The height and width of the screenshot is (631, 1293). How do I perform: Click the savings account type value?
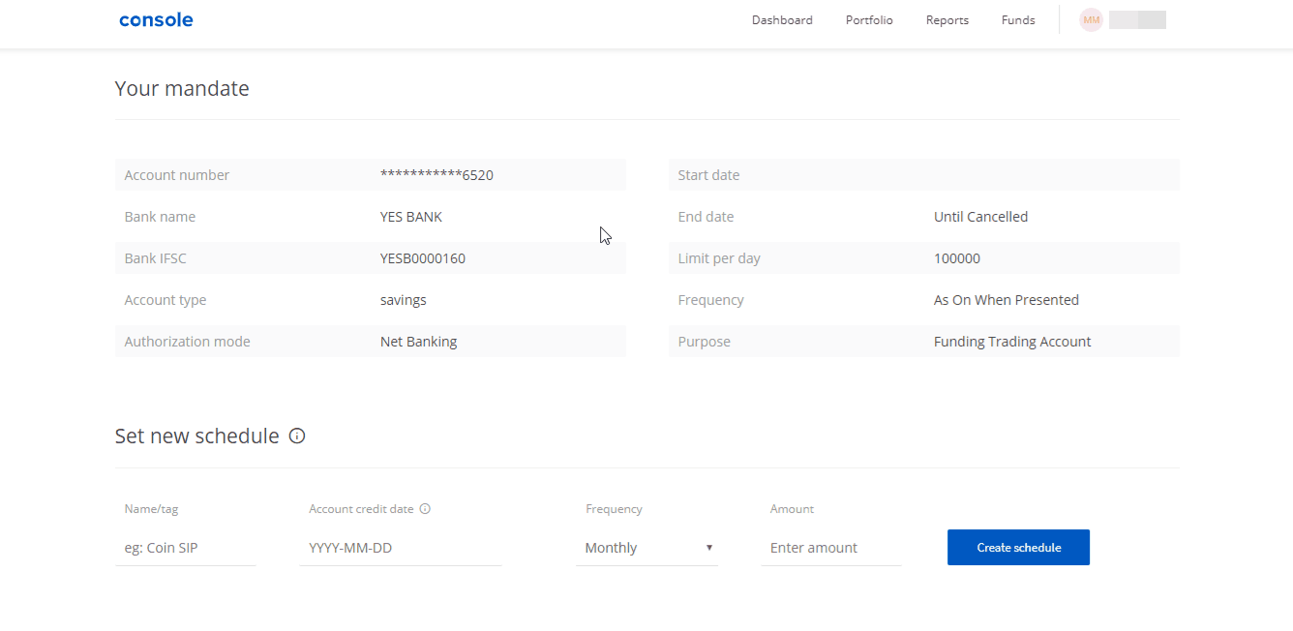pos(404,300)
